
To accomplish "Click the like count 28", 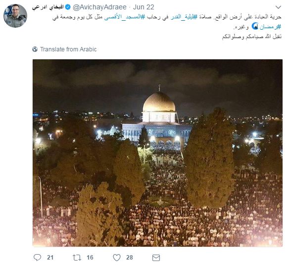I will pos(130,258).
